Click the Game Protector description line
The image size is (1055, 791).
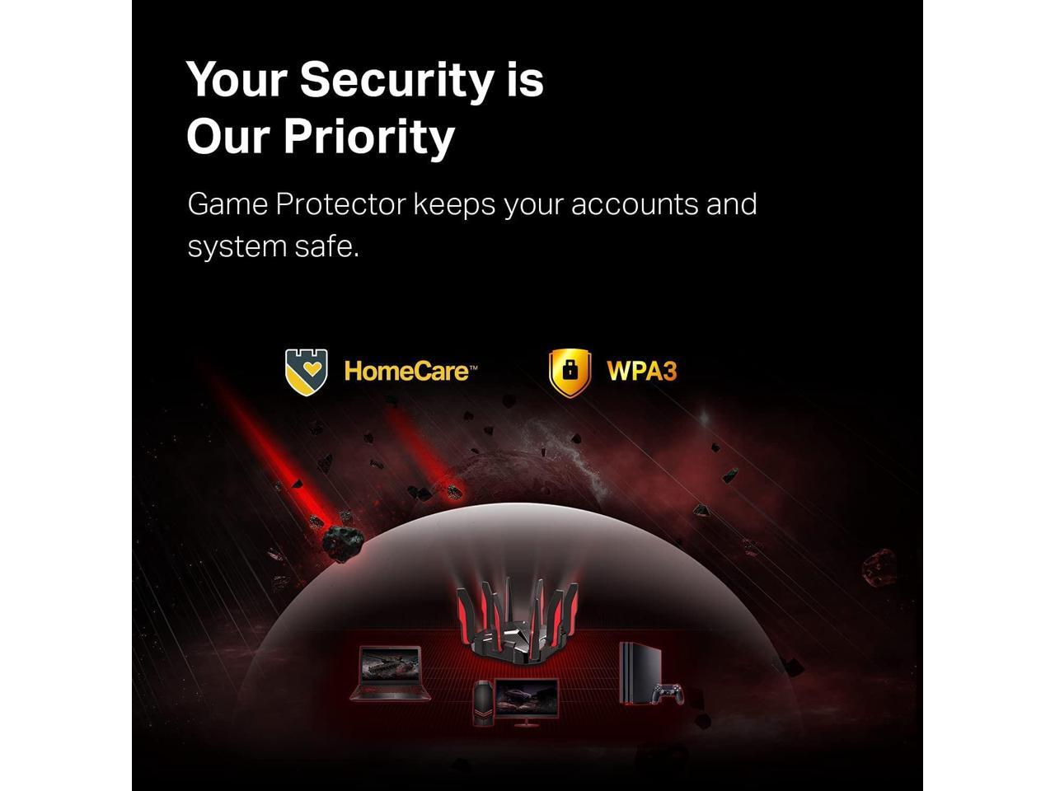[x=472, y=204]
